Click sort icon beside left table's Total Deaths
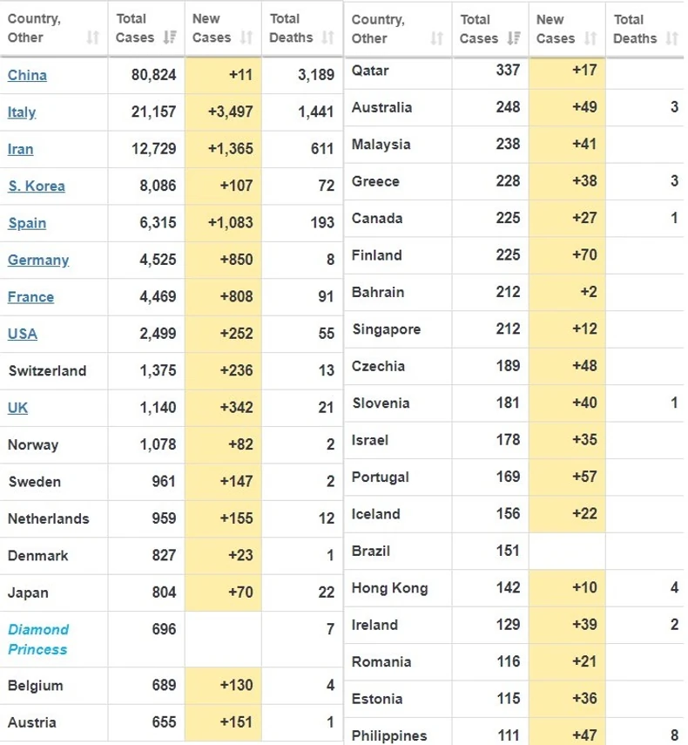Image resolution: width=688 pixels, height=745 pixels. 327,38
